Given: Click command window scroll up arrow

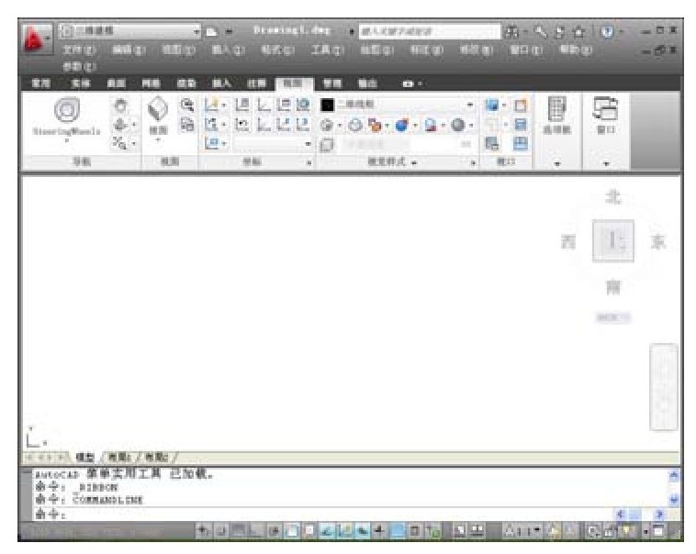Looking at the screenshot, I should pos(674,476).
